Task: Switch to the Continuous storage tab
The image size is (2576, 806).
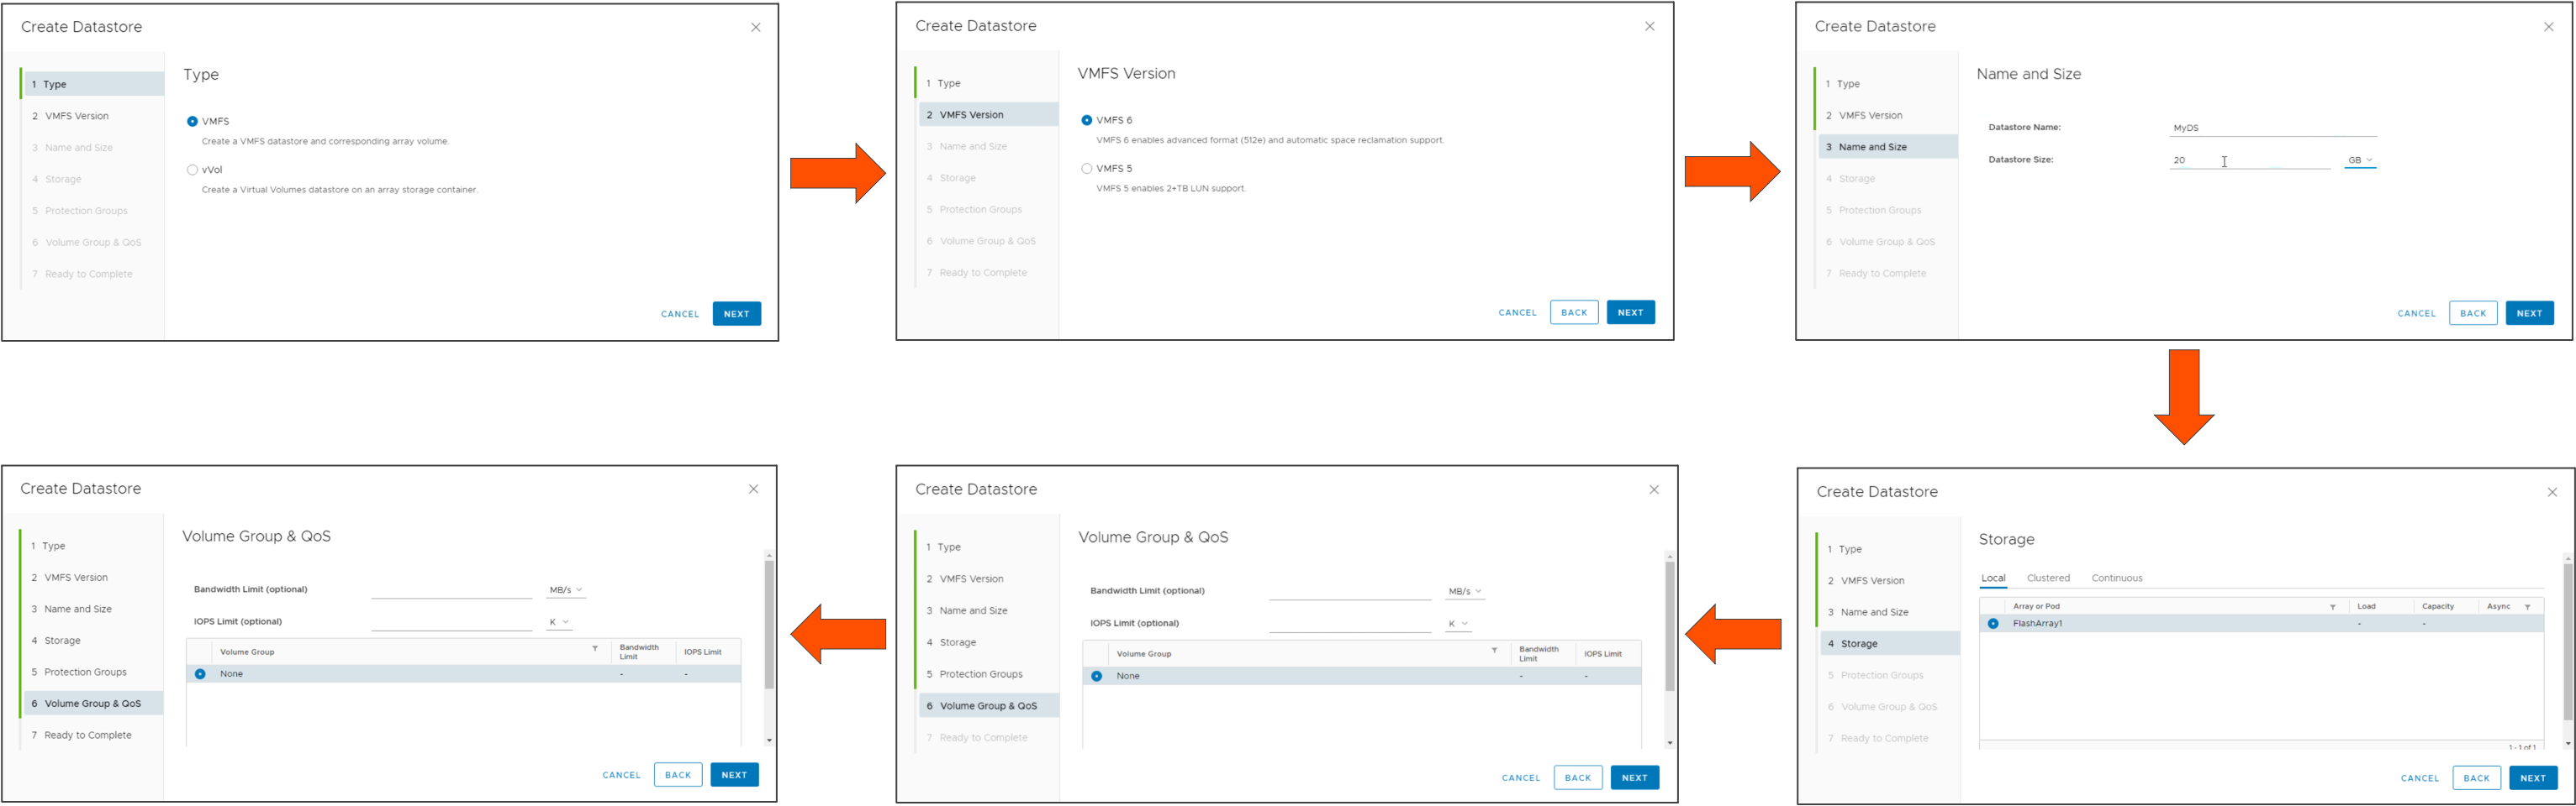Action: [2117, 578]
